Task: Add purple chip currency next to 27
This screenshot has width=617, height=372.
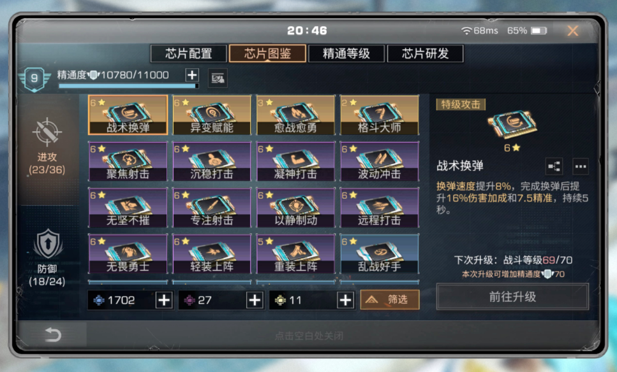Action: point(255,301)
